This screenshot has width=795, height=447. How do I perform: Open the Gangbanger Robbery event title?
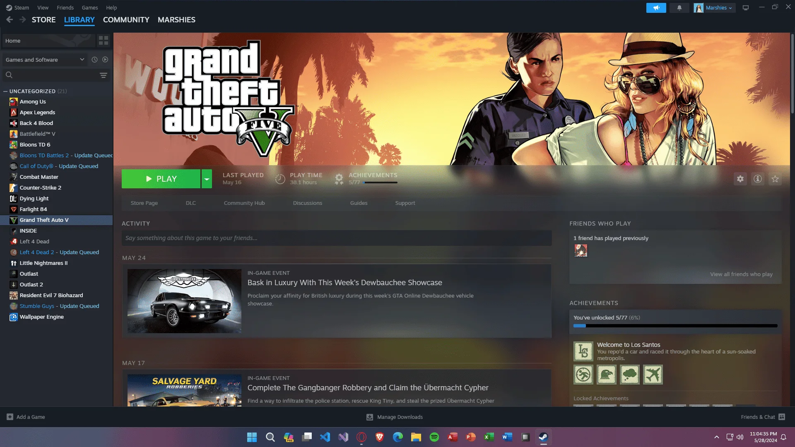(368, 388)
